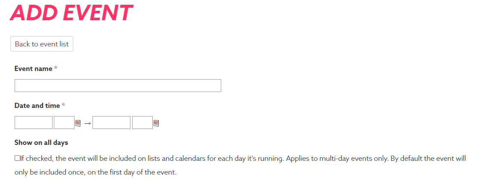
Task: Click into the start time field
Action: pyautogui.click(x=64, y=123)
